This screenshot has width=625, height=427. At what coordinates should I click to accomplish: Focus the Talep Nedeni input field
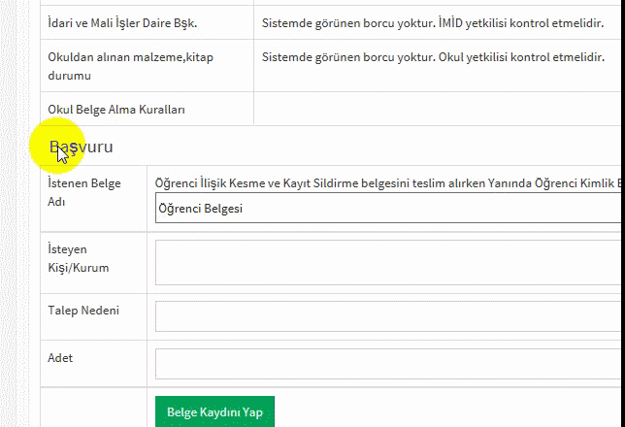coord(390,316)
